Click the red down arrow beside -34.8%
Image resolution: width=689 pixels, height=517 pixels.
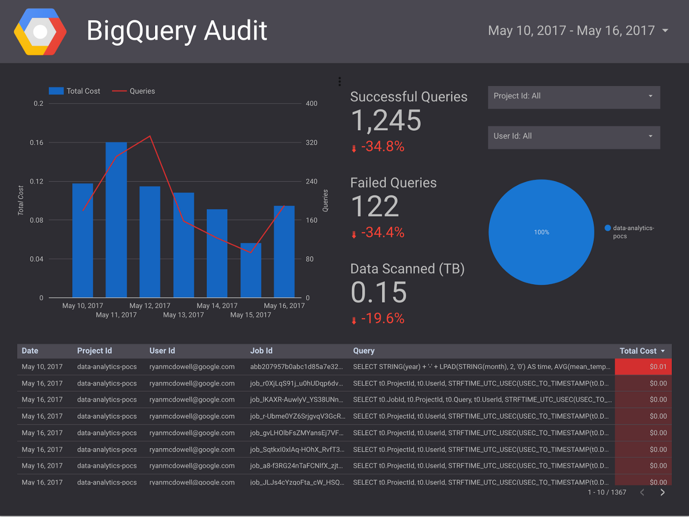(x=354, y=147)
